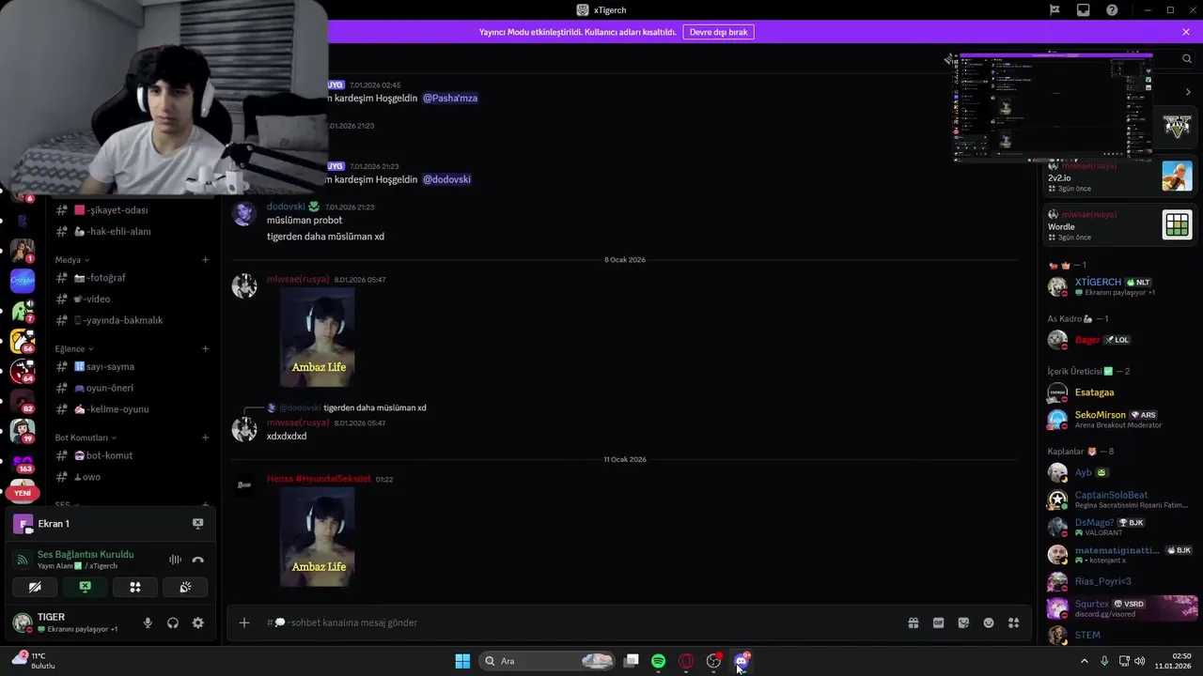Open dodovski's username in chat

point(286,207)
